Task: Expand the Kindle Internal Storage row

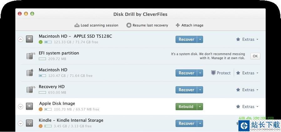Action: point(21,124)
